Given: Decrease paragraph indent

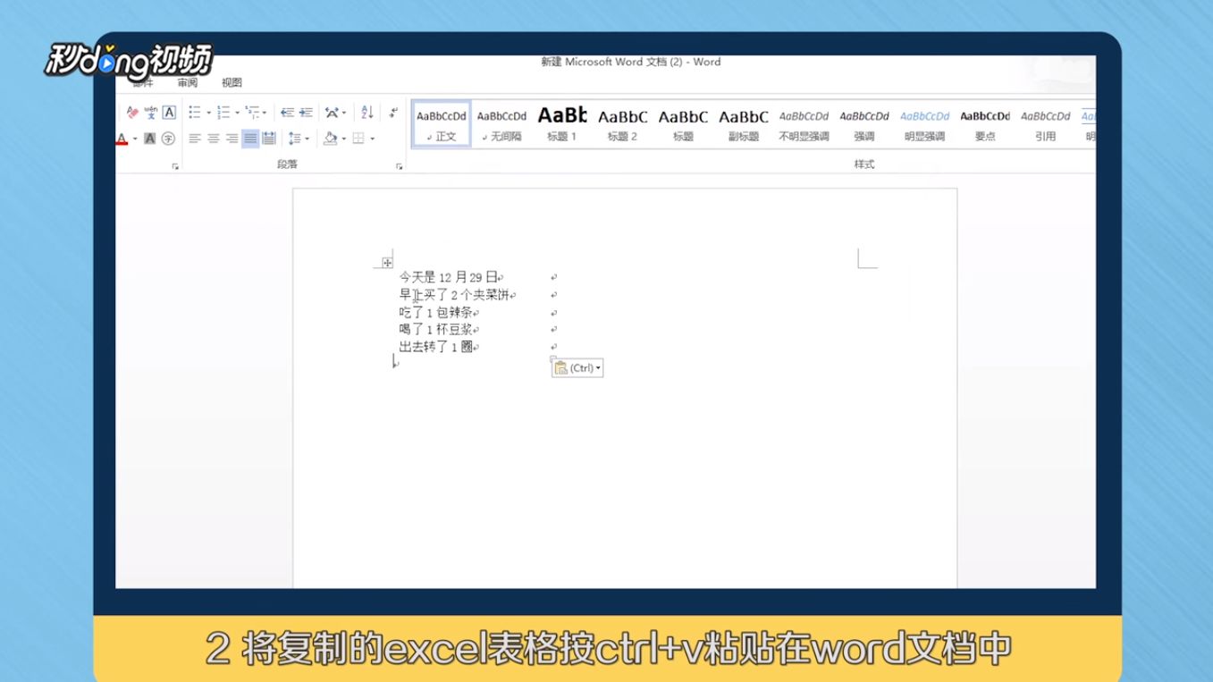Looking at the screenshot, I should coord(287,113).
